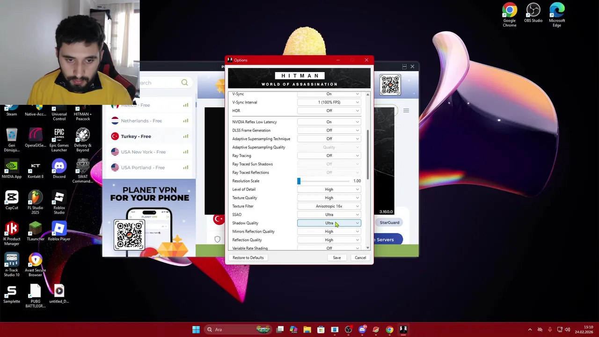The image size is (599, 337).
Task: Open the Level of Detail dropdown
Action: pos(329,190)
